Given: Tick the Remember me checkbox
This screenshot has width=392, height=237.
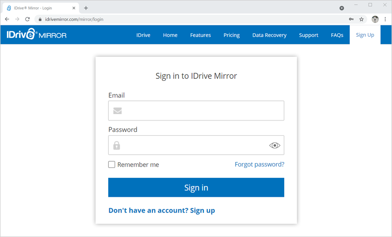Looking at the screenshot, I should coord(112,165).
